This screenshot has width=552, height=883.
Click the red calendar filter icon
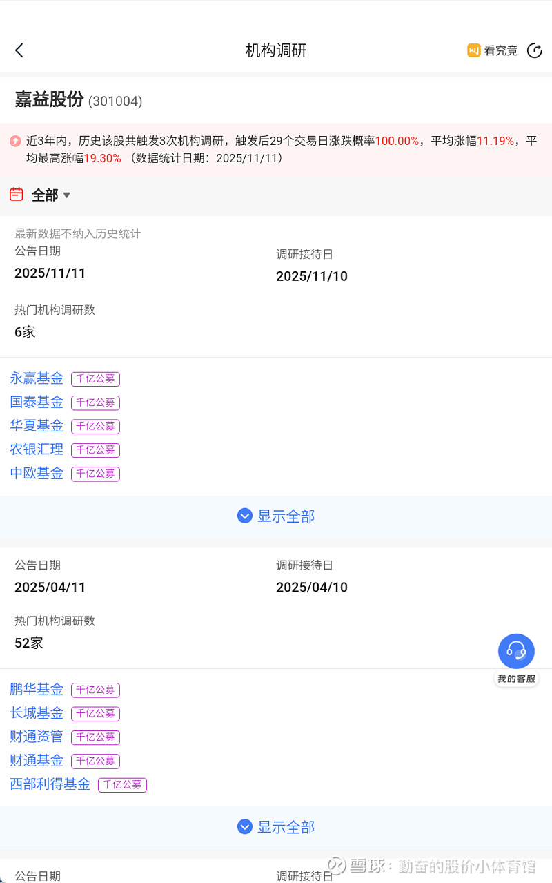(x=17, y=195)
